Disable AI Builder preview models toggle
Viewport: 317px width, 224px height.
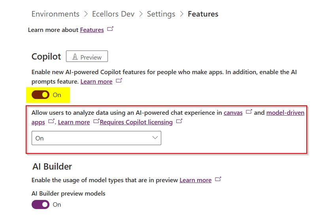coord(40,204)
